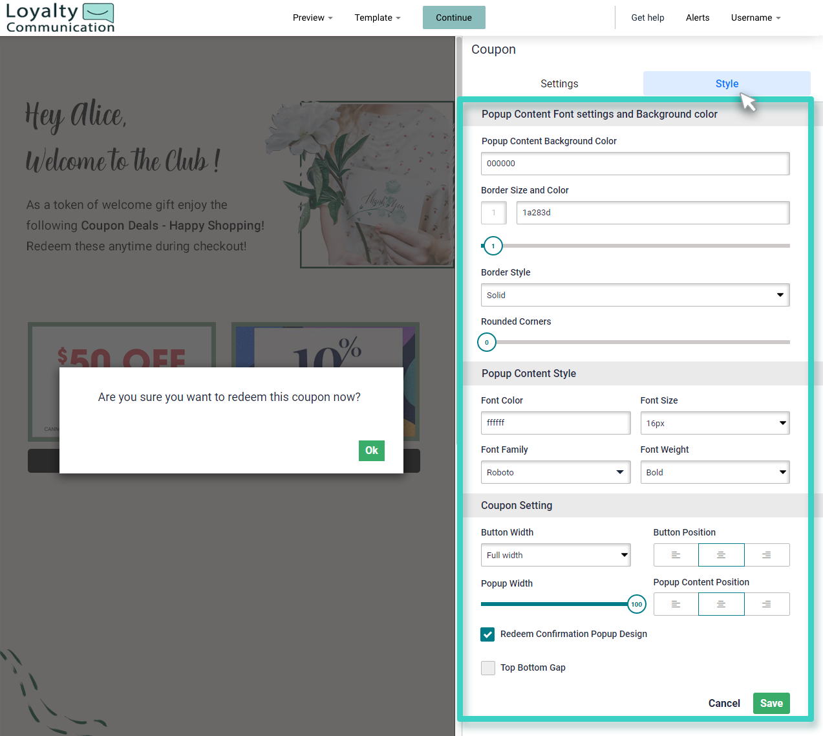Click the green Save button

point(771,703)
